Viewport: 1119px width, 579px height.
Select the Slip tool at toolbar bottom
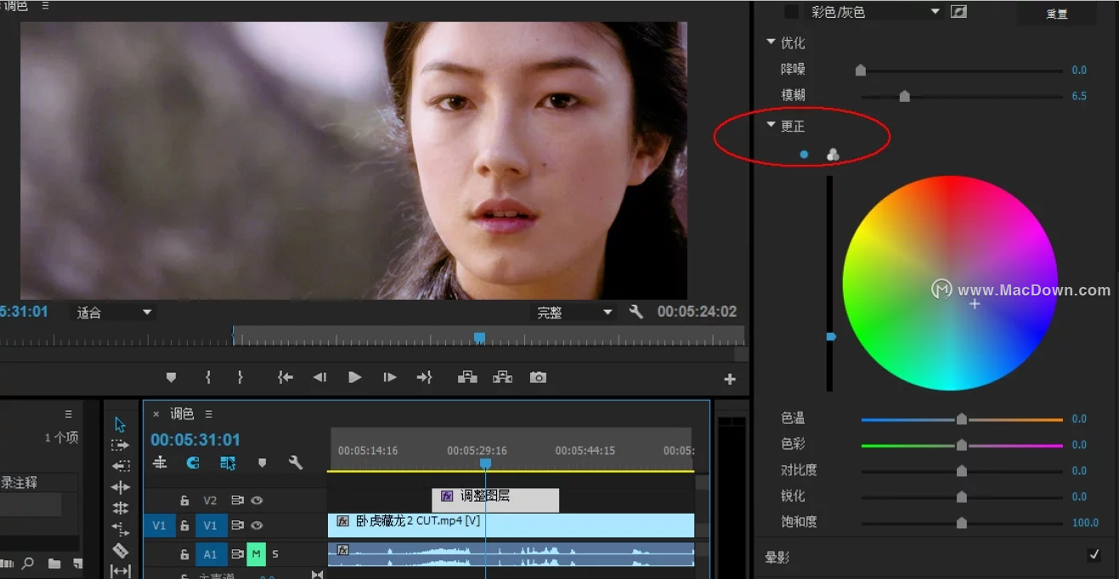[x=121, y=571]
